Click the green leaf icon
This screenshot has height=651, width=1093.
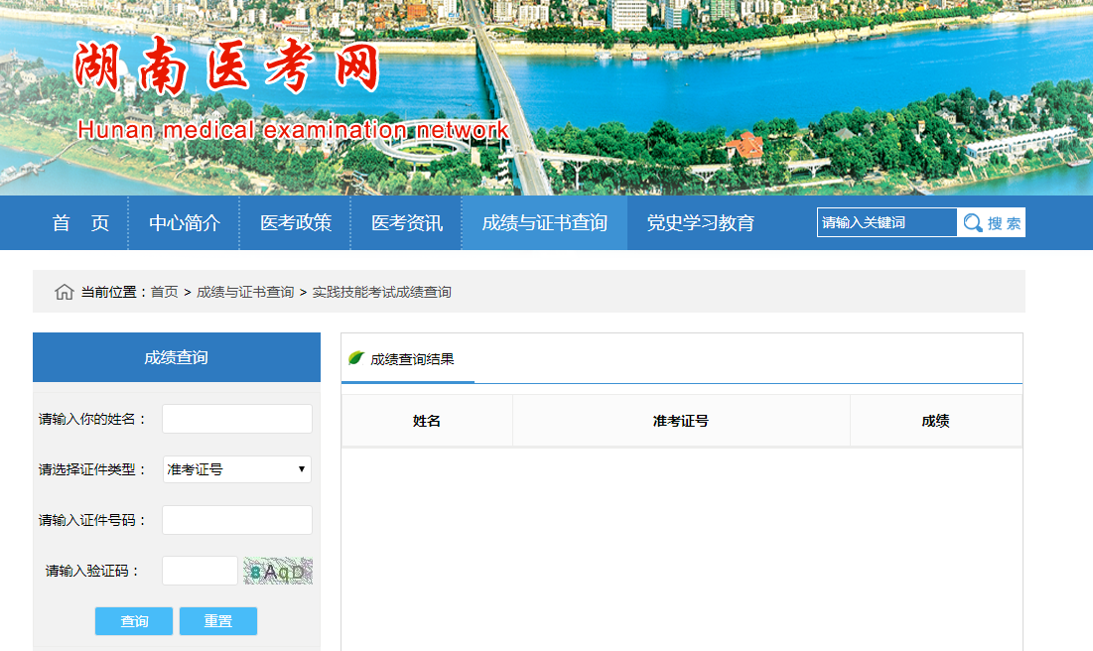point(355,358)
